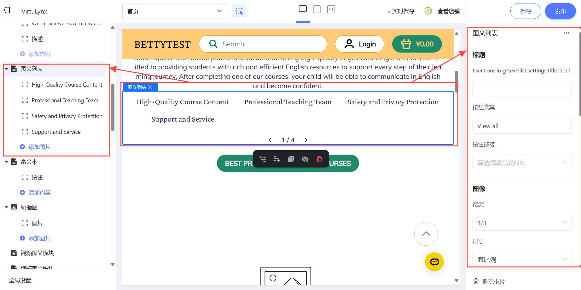Click the view store eye icon
The width and height of the screenshot is (581, 290).
(x=428, y=11)
